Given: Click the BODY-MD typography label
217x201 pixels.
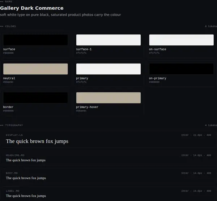Looking at the screenshot, I should pyautogui.click(x=12, y=173).
